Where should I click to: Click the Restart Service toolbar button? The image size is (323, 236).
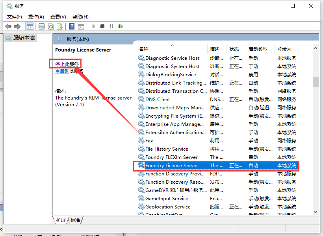pos(121,26)
